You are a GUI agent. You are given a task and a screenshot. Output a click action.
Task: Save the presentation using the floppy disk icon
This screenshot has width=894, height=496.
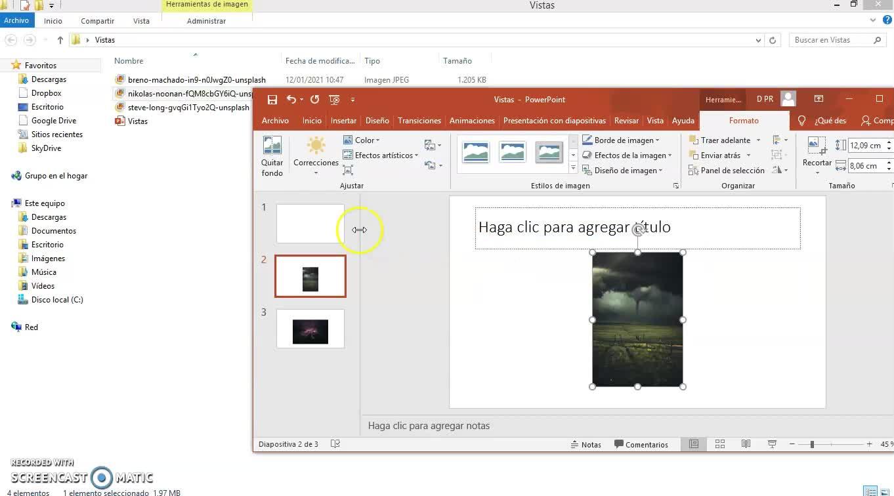[x=272, y=100]
